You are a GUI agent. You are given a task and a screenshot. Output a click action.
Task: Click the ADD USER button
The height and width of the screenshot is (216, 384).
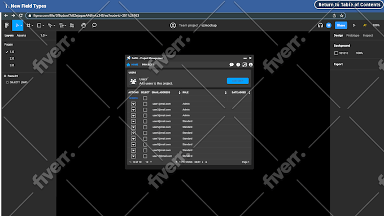238,81
